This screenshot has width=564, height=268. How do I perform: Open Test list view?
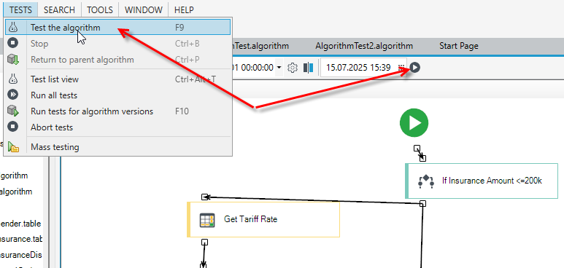[117, 79]
